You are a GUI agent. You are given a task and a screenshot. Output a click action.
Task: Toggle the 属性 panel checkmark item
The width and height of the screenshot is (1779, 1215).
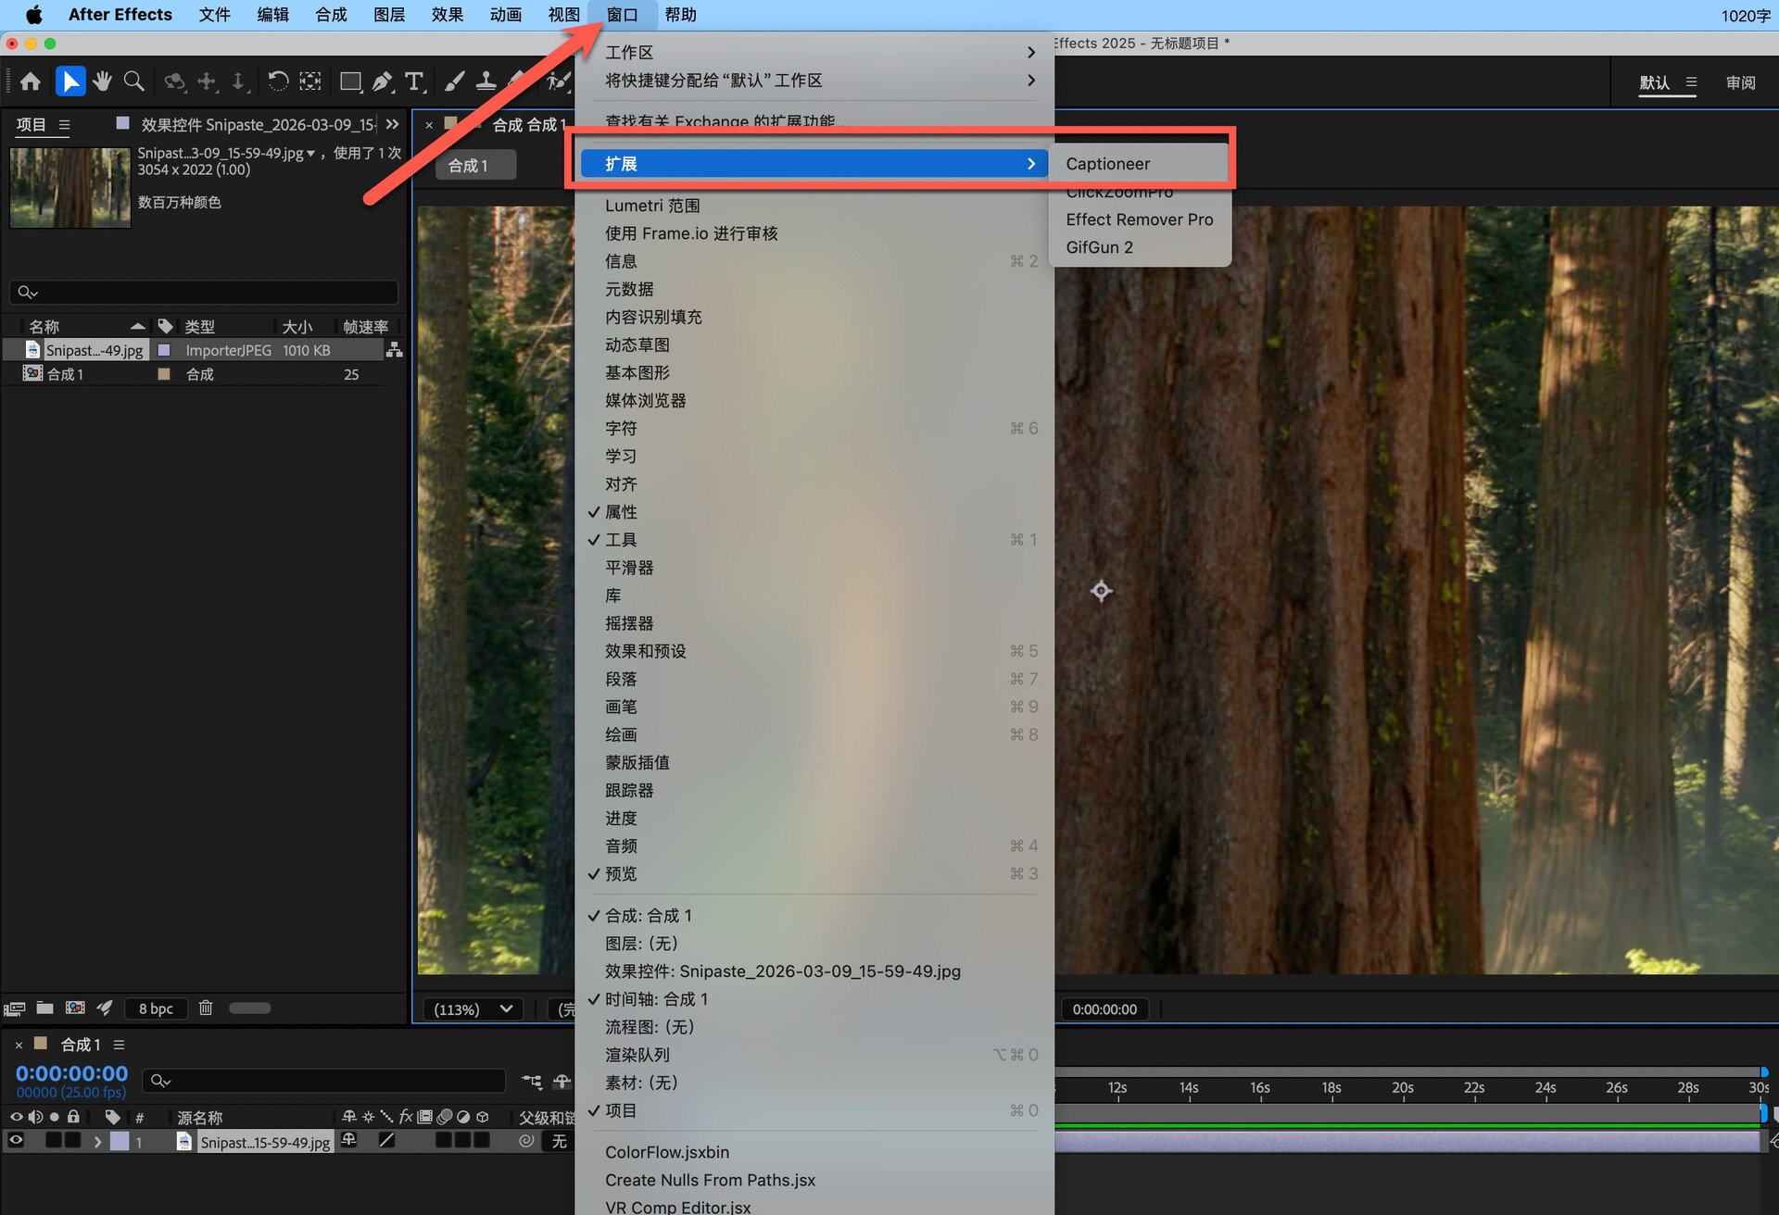click(621, 512)
